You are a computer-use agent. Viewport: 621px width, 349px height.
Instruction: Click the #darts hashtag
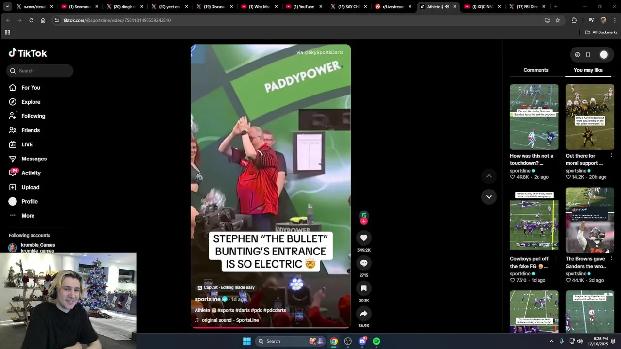[243, 310]
